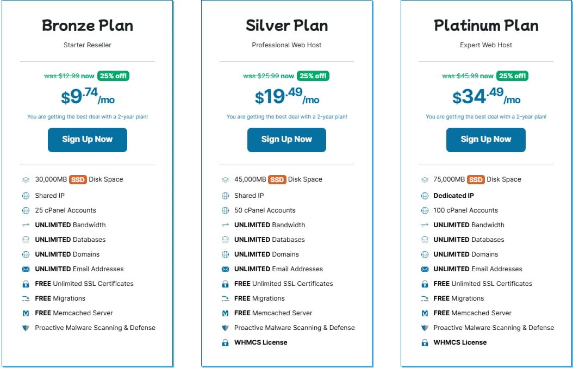Click the Silver Plan heading
The width and height of the screenshot is (573, 368).
click(286, 26)
